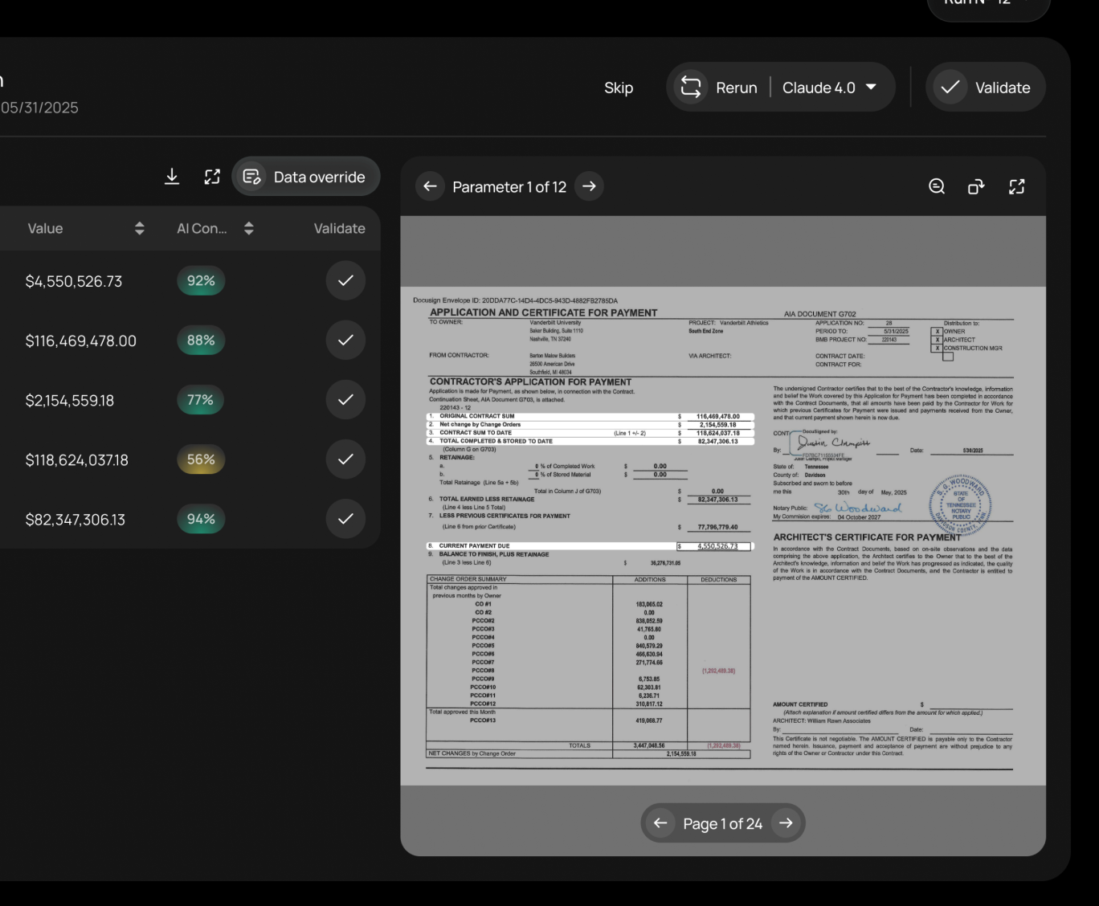This screenshot has width=1099, height=906.
Task: Validate the $82,347,306.13 row
Action: (x=345, y=519)
